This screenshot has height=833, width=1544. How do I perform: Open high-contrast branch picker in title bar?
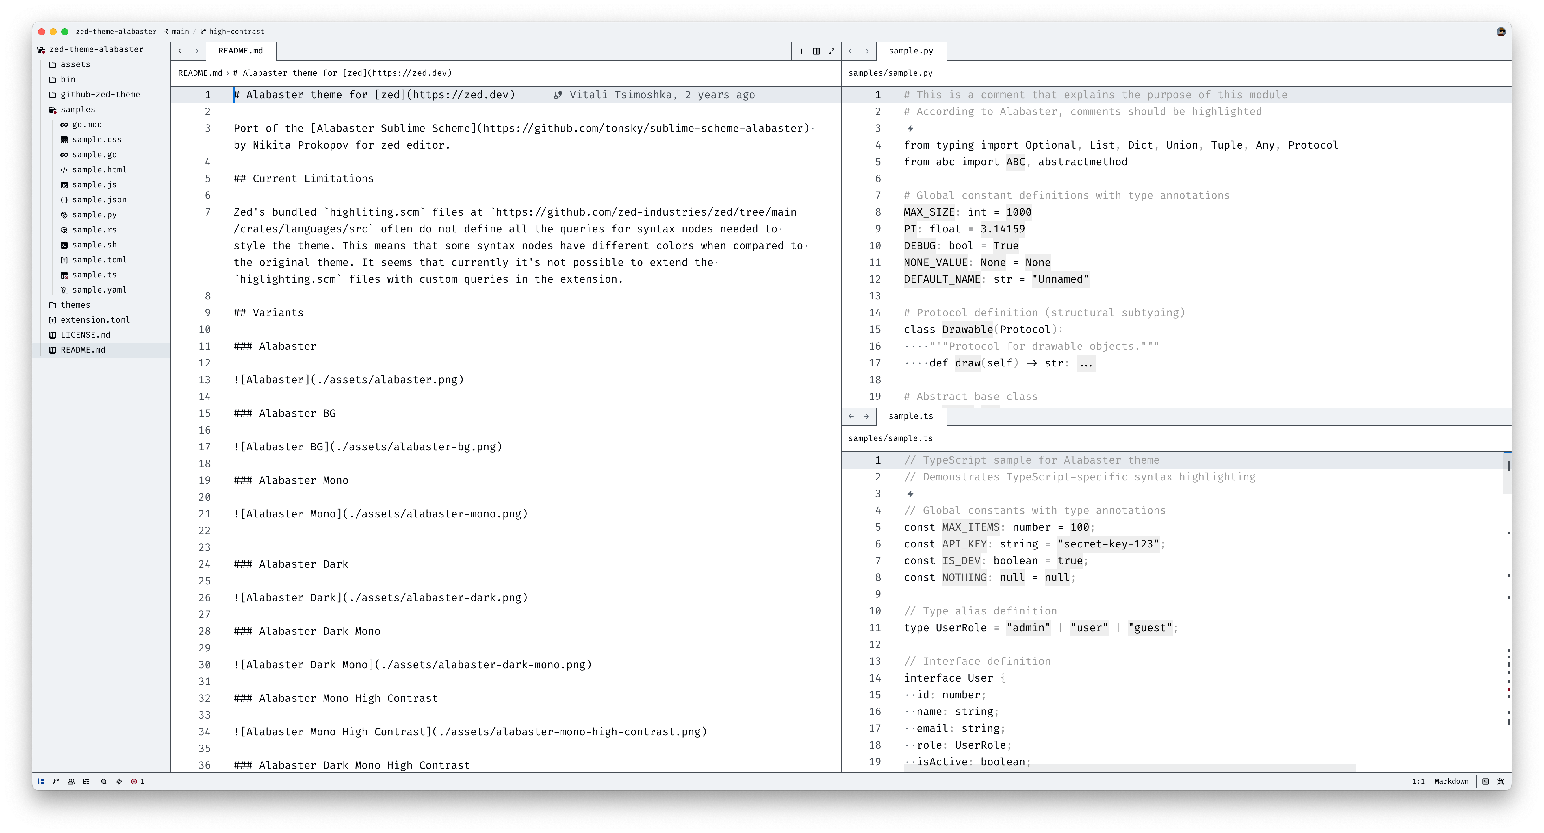233,31
